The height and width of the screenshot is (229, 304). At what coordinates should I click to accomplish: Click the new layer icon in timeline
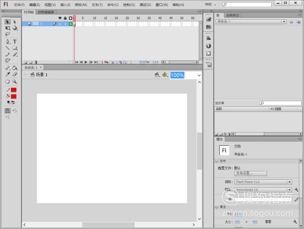[x=26, y=62]
